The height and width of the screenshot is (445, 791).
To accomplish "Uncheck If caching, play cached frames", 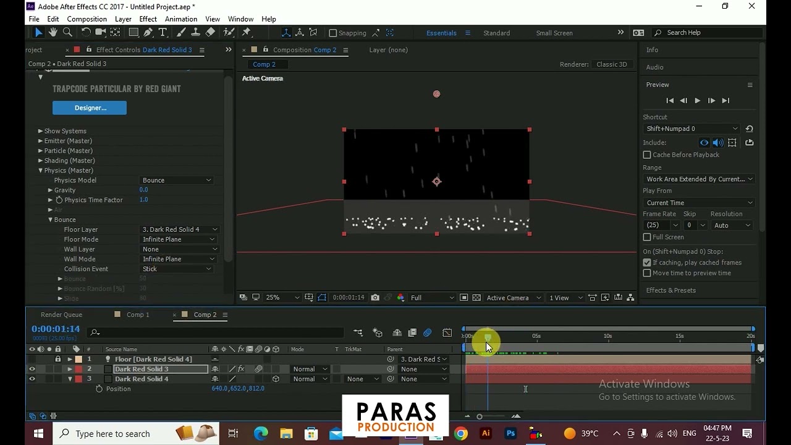I will click(647, 262).
